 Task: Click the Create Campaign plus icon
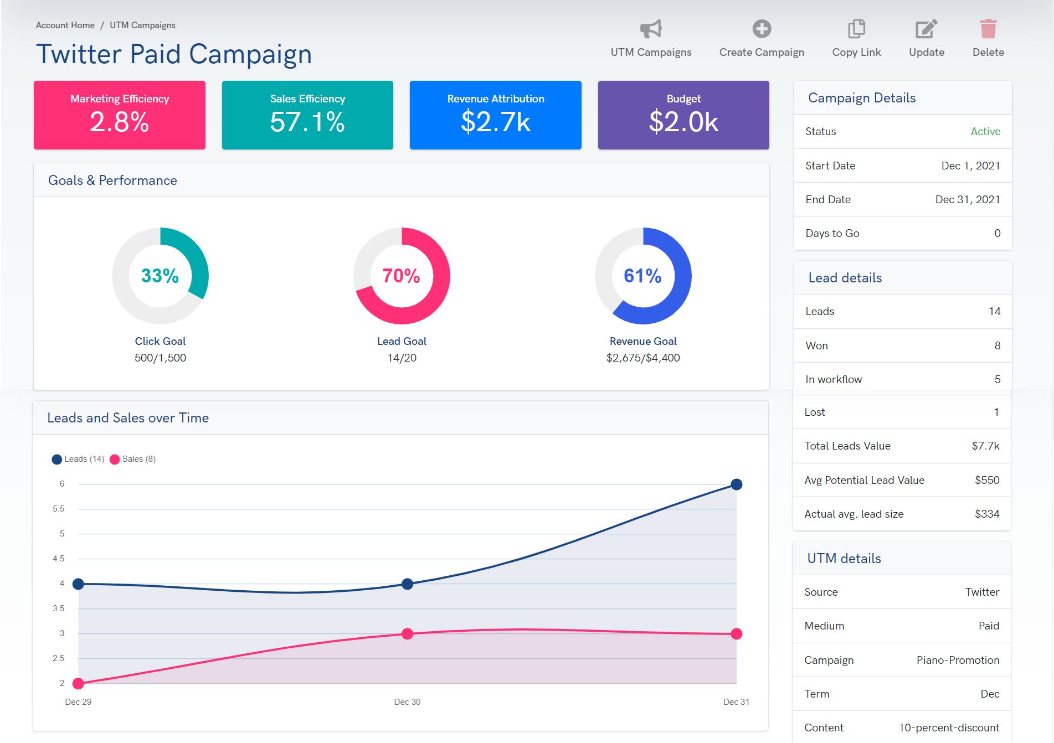[762, 29]
